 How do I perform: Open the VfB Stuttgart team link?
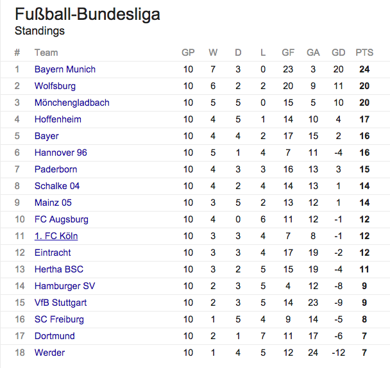pos(60,303)
